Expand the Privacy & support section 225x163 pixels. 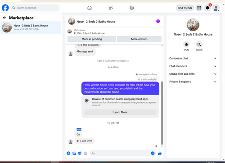click(x=193, y=81)
